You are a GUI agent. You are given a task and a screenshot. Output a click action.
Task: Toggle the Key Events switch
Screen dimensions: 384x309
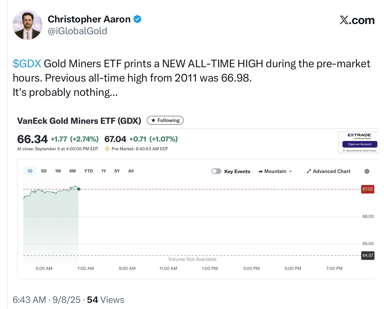[216, 171]
